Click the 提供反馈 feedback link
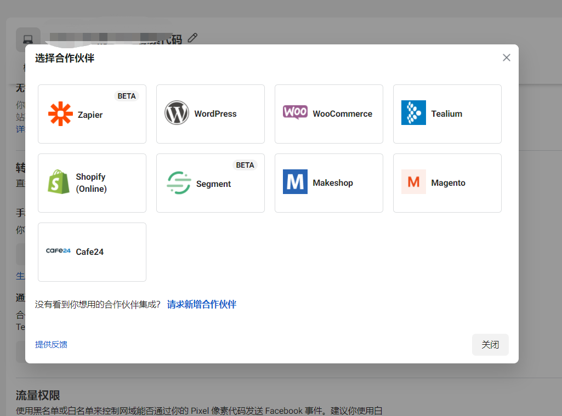The height and width of the screenshot is (416, 562). pos(51,344)
